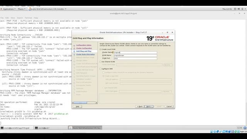
Task: Open the Applications menu in top panel
Action: click(x=8, y=9)
